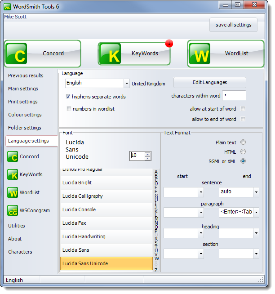Image resolution: width=275 pixels, height=294 pixels.
Task: Uncheck hyphens separate words
Action: (x=68, y=97)
